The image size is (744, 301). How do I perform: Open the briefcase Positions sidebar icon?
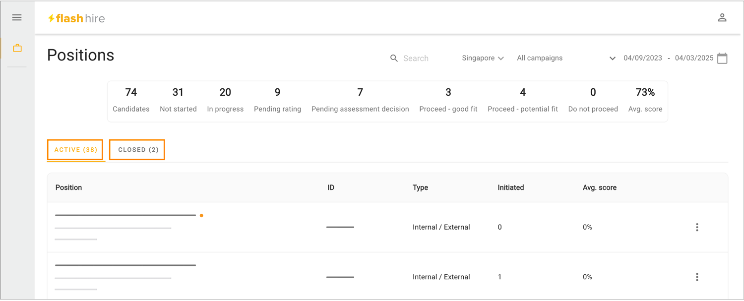coord(17,48)
